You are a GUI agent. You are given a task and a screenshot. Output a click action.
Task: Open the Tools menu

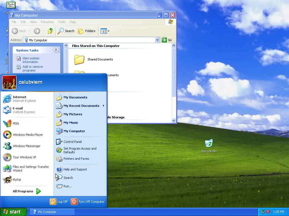tap(62, 22)
